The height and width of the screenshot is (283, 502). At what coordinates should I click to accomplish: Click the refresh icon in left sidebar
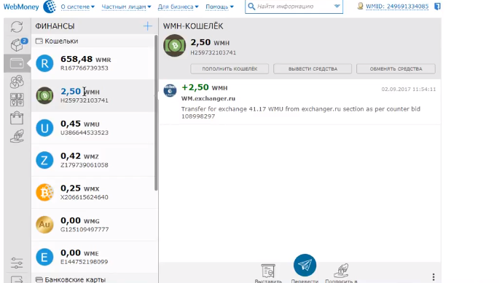pos(17,27)
